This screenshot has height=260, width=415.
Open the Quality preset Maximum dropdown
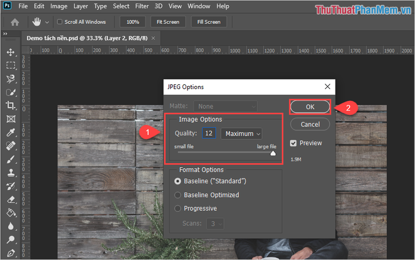coord(241,134)
